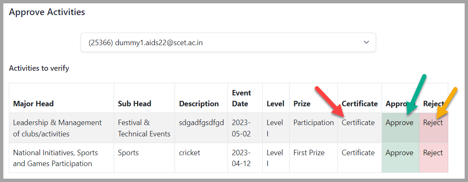
Task: View Certificate for the cricket activity
Action: pyautogui.click(x=358, y=153)
